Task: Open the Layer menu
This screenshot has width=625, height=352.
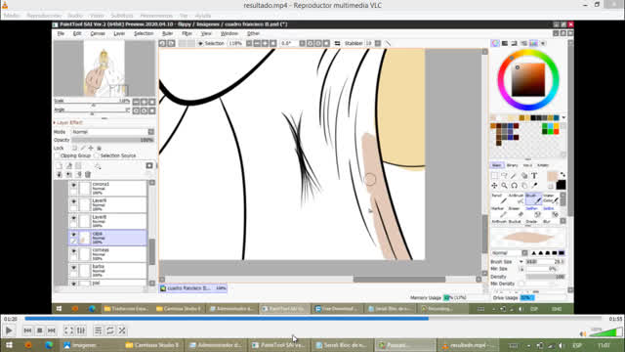Action: [119, 33]
